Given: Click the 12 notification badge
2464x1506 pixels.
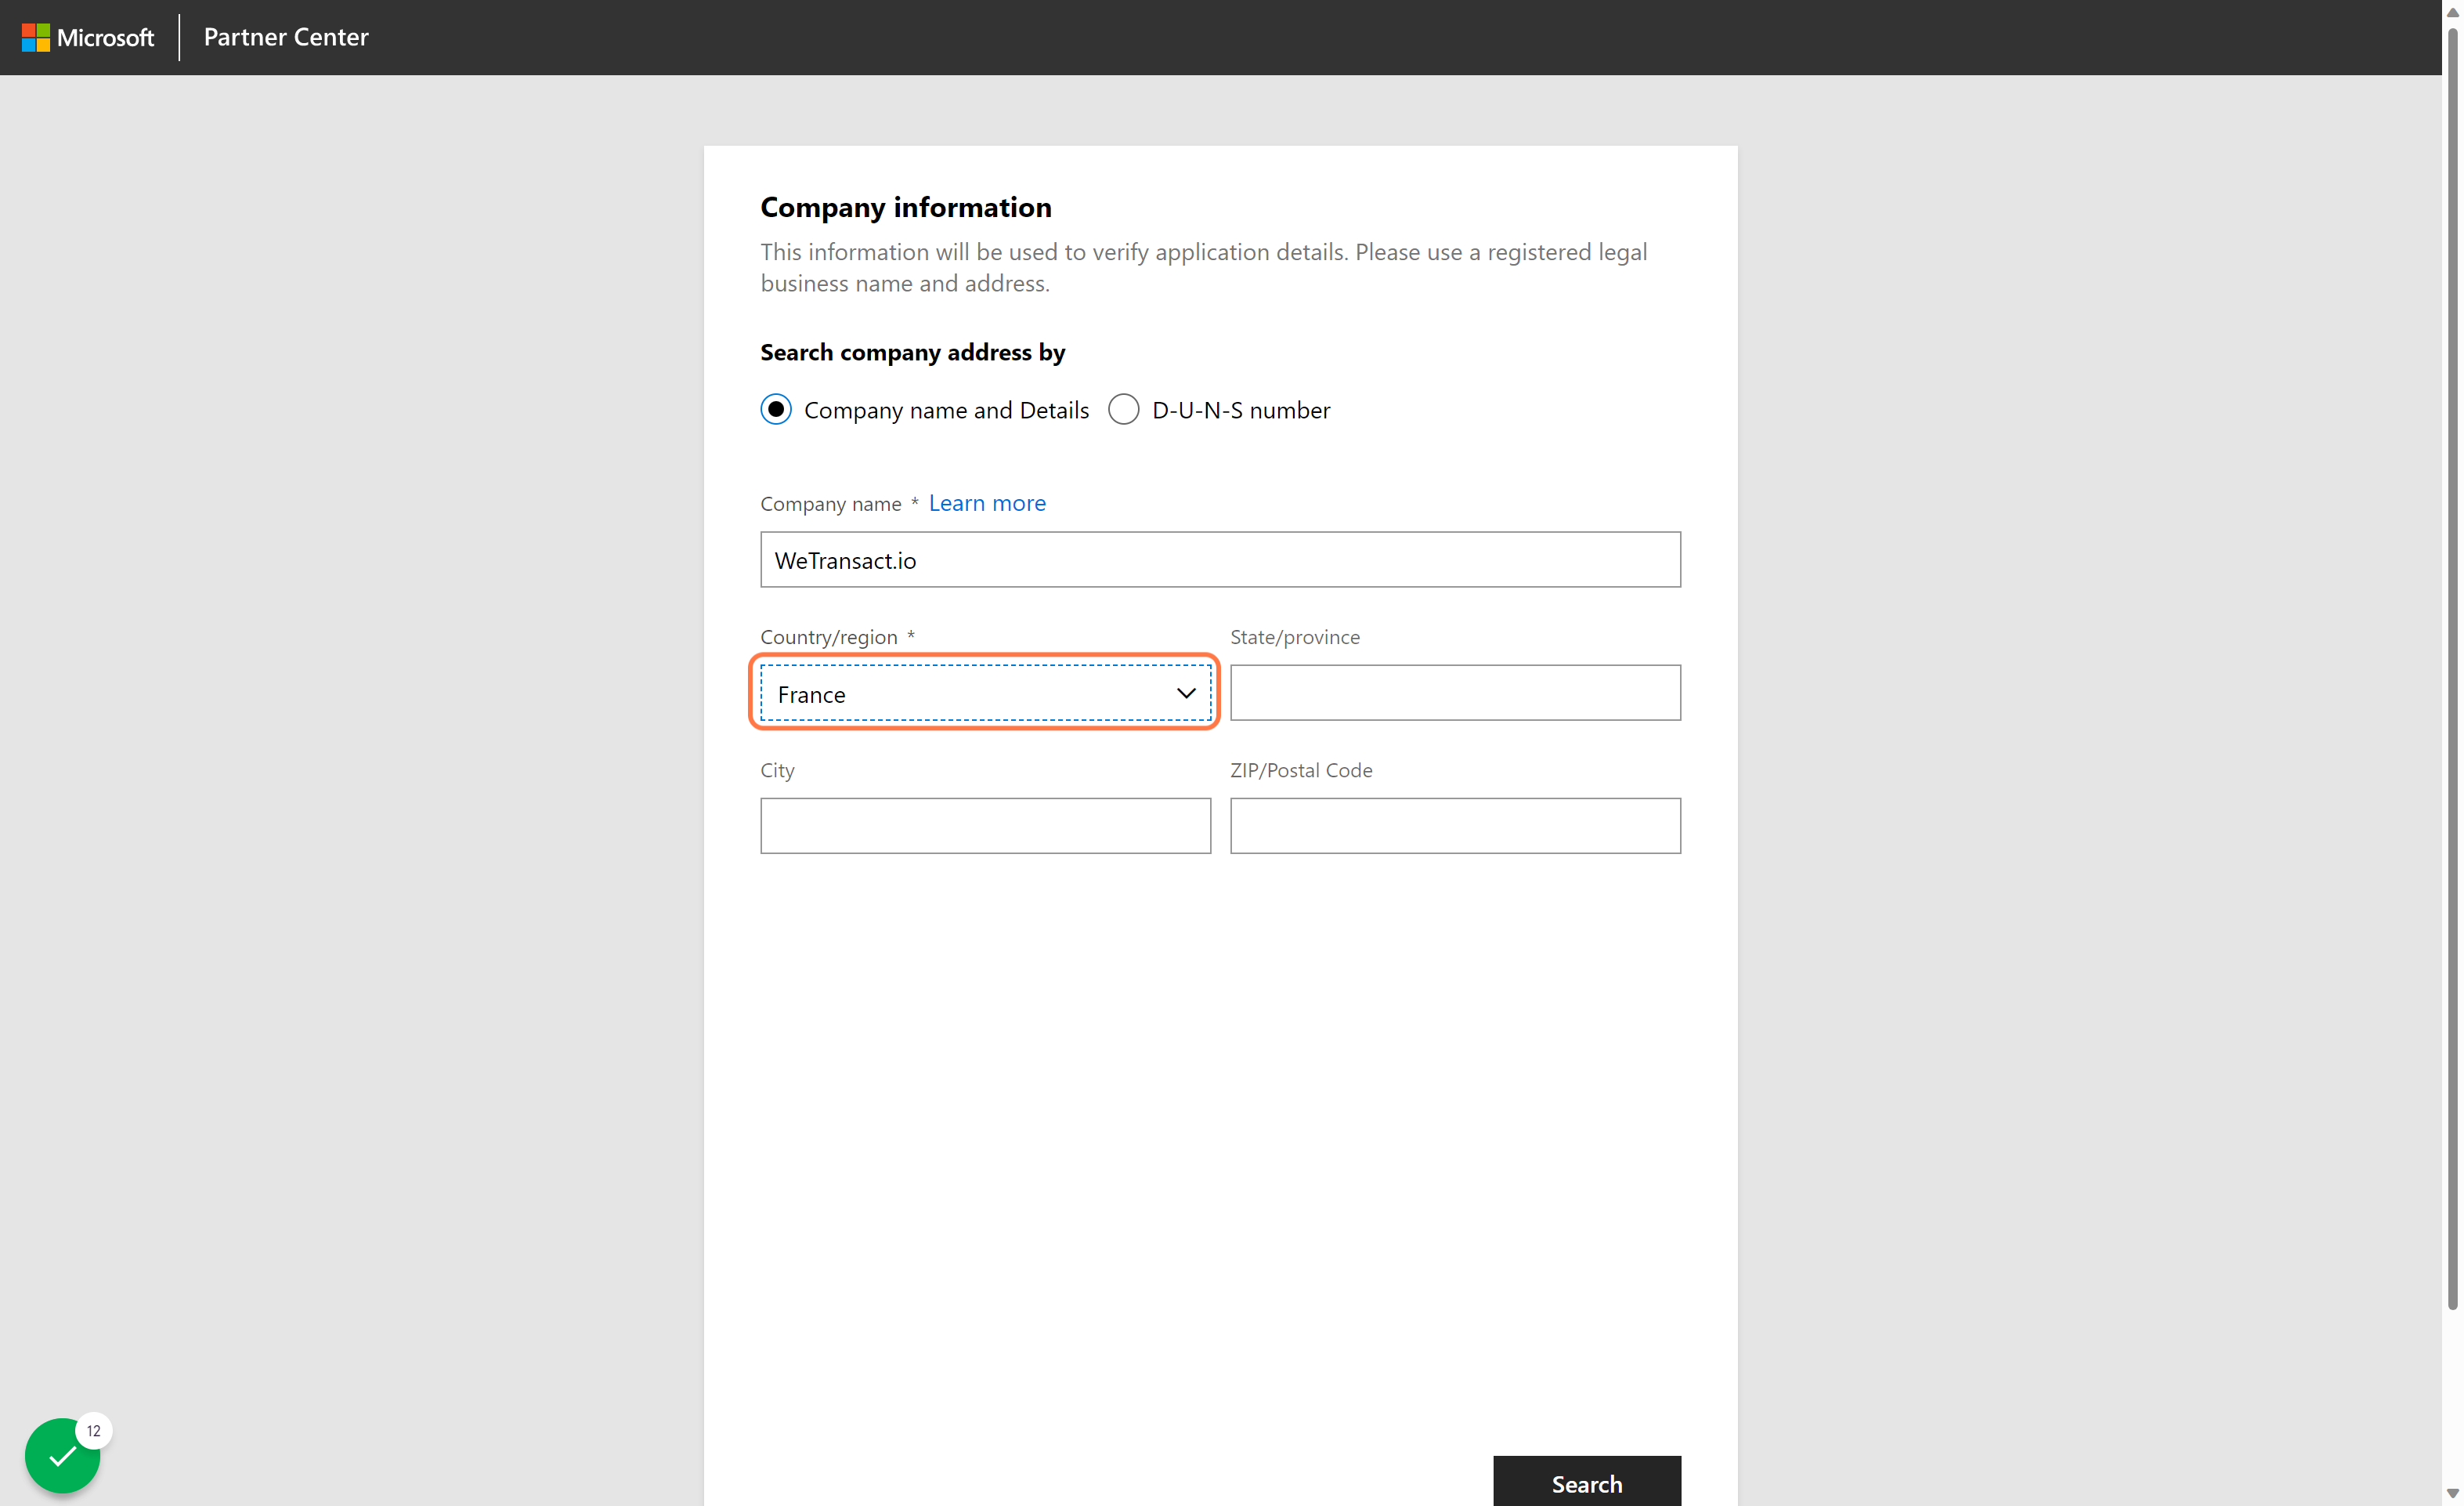Looking at the screenshot, I should click(x=94, y=1431).
